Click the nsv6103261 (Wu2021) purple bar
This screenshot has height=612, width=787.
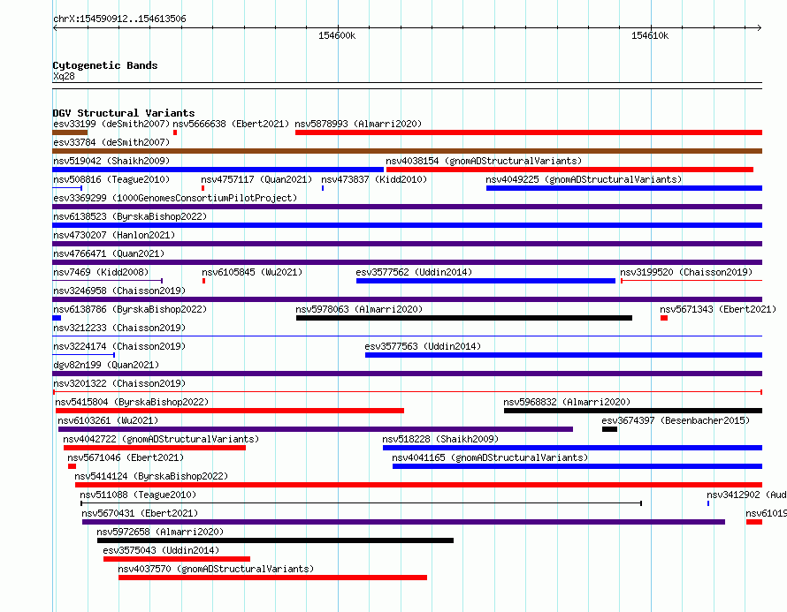tap(316, 429)
